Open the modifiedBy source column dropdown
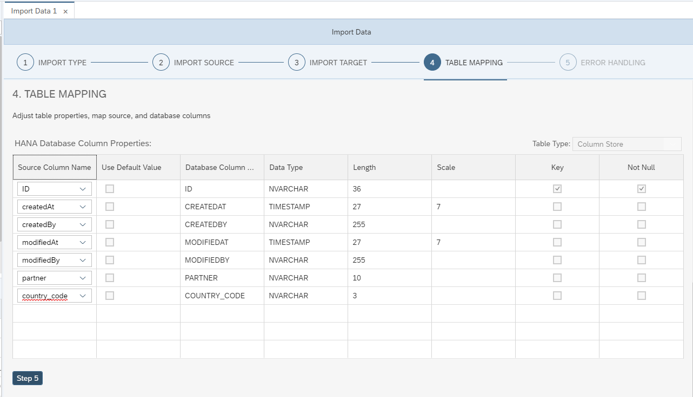 tap(84, 260)
